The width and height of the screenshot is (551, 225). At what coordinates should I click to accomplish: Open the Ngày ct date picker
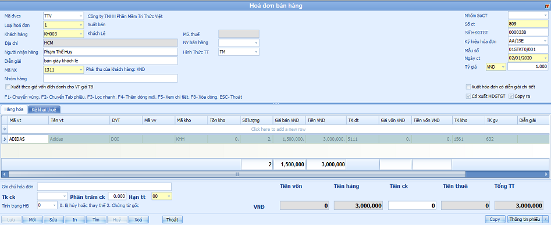pos(545,58)
